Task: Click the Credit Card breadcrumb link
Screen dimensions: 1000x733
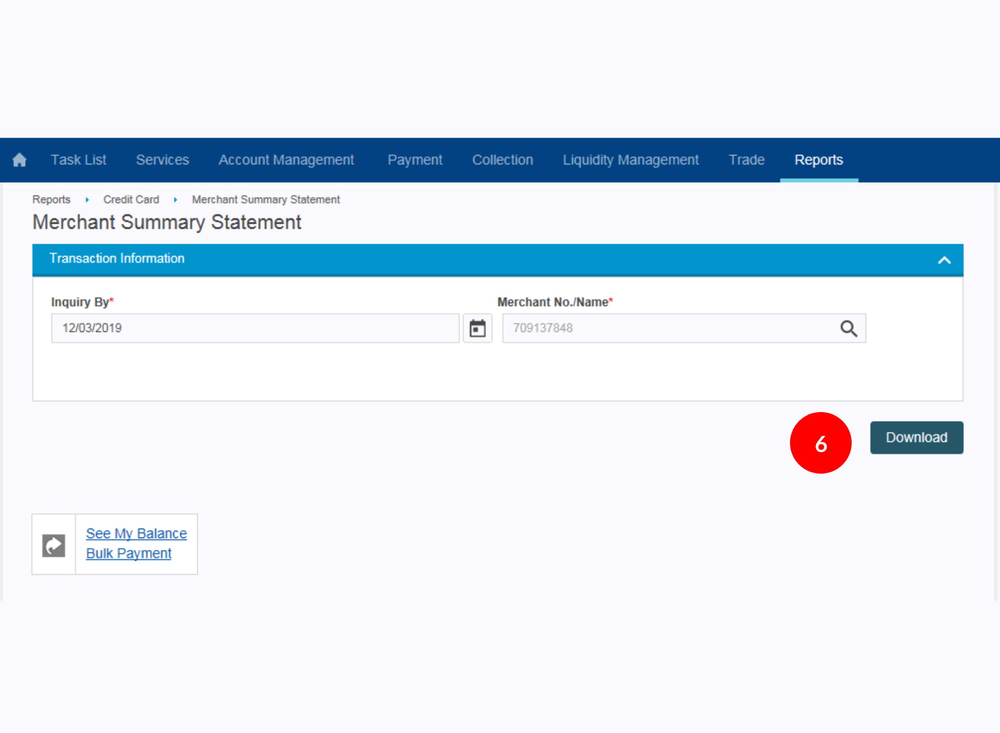Action: 131,199
